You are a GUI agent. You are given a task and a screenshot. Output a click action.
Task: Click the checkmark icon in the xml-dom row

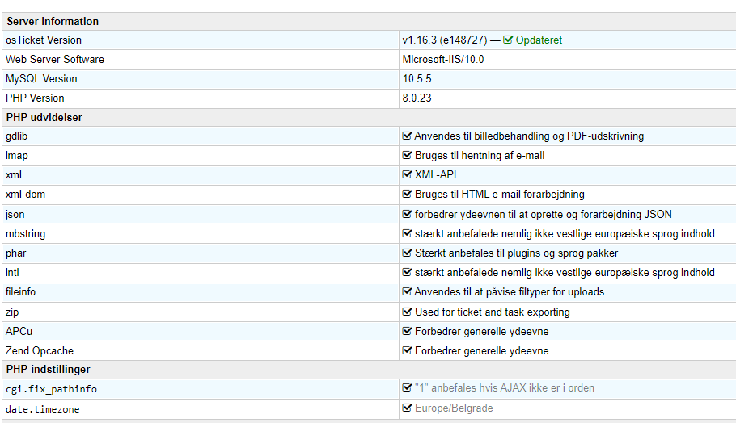(x=408, y=195)
